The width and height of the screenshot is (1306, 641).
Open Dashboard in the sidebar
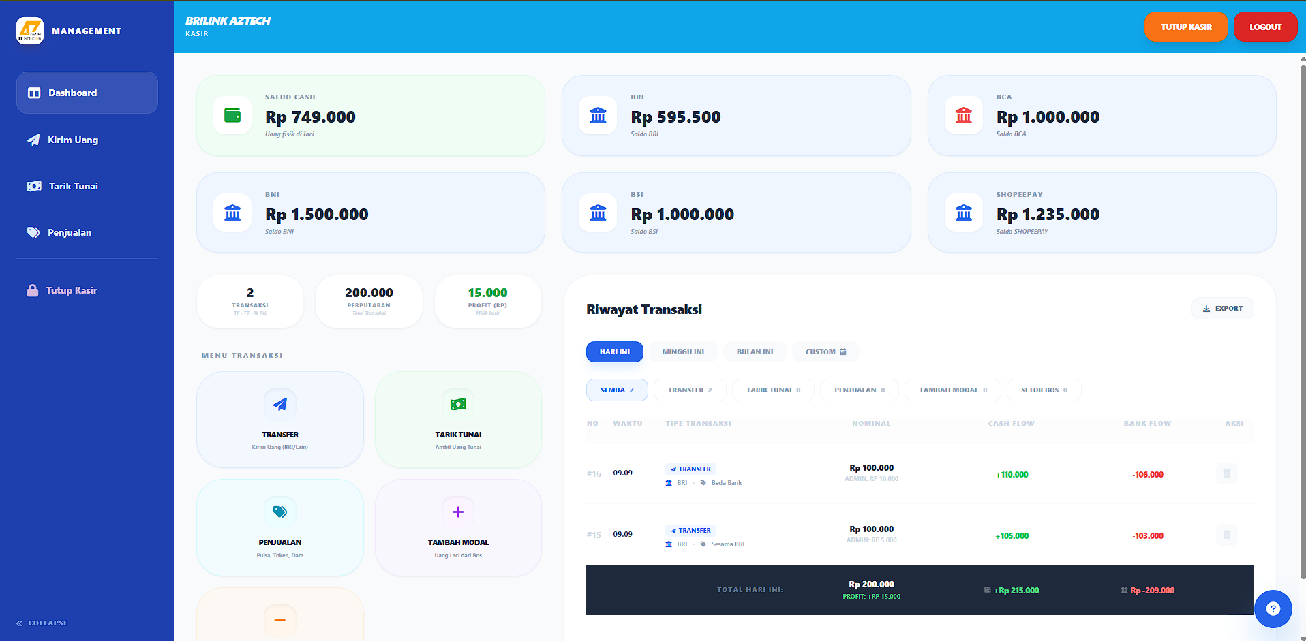pyautogui.click(x=87, y=93)
